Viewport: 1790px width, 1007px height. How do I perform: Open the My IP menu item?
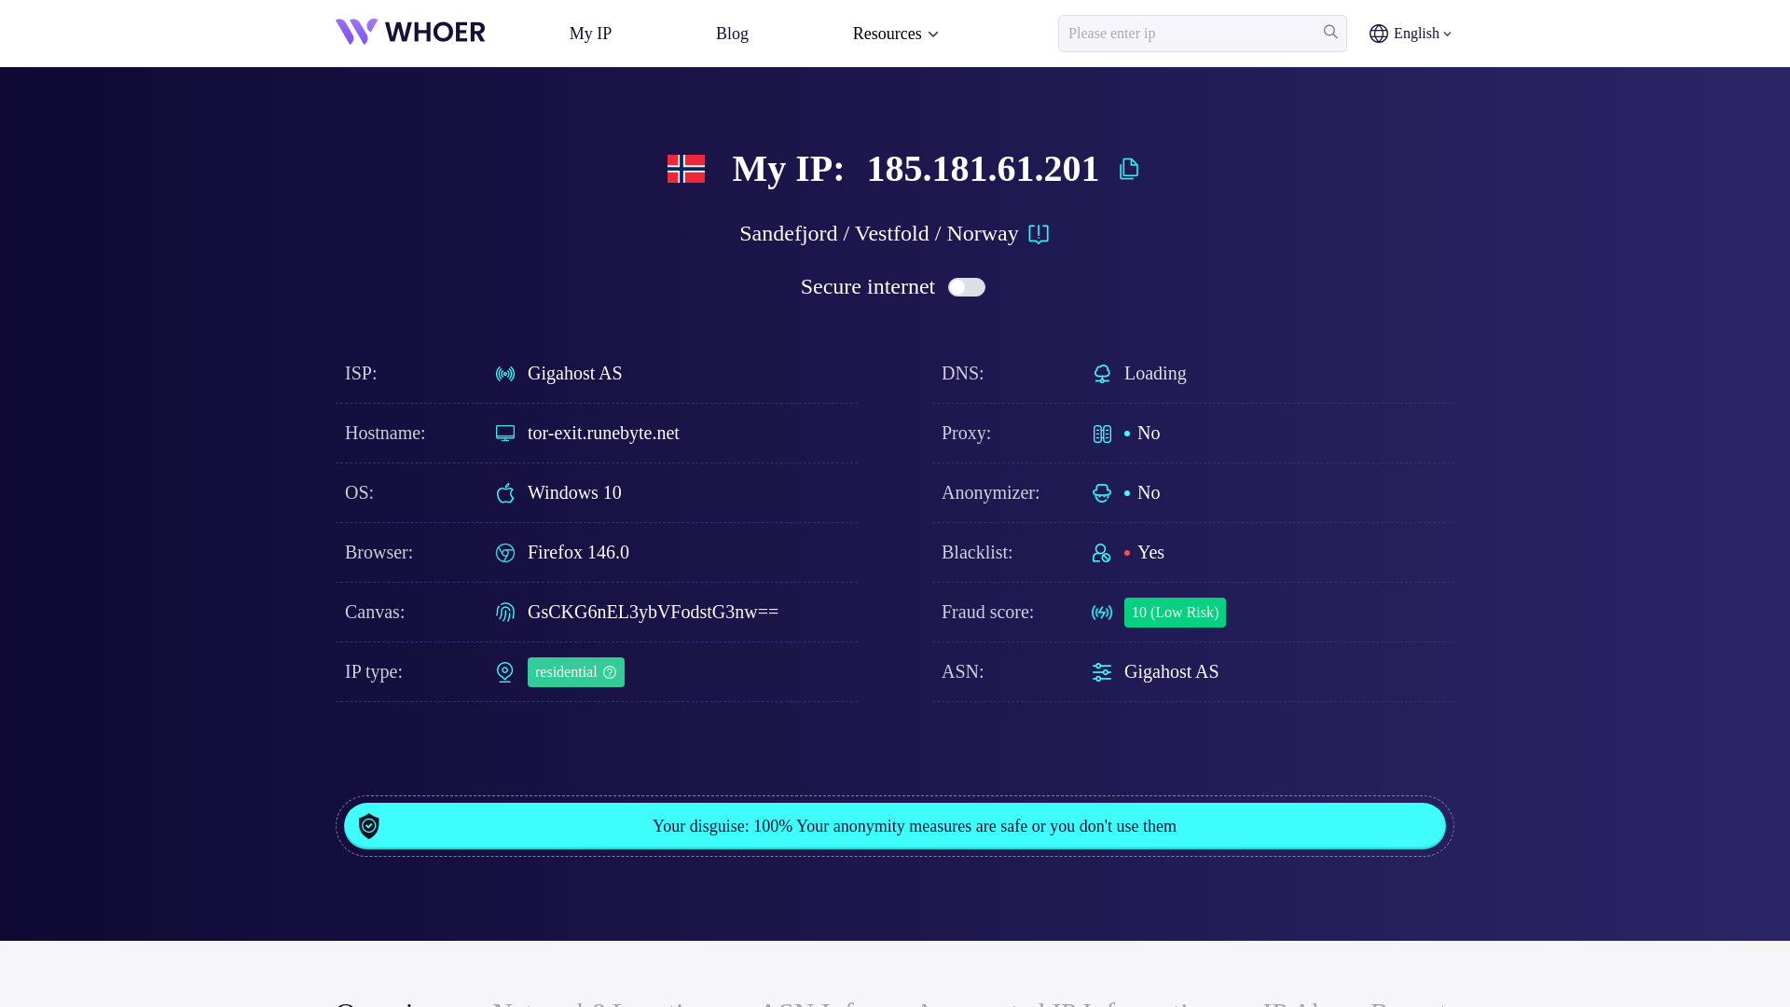pos(590,34)
